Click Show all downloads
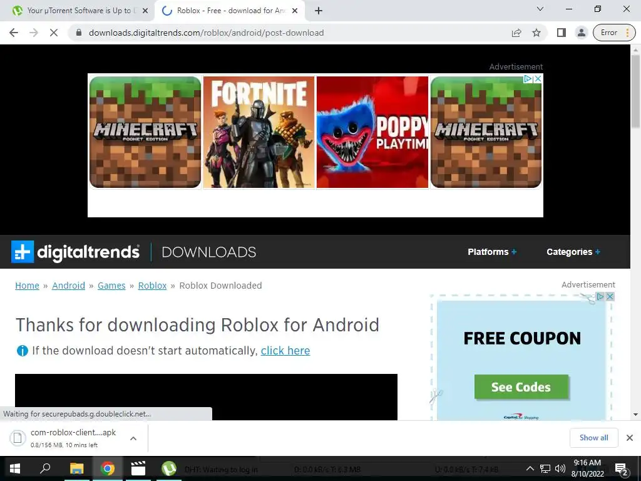Viewport: 641px width, 481px height. coord(593,438)
